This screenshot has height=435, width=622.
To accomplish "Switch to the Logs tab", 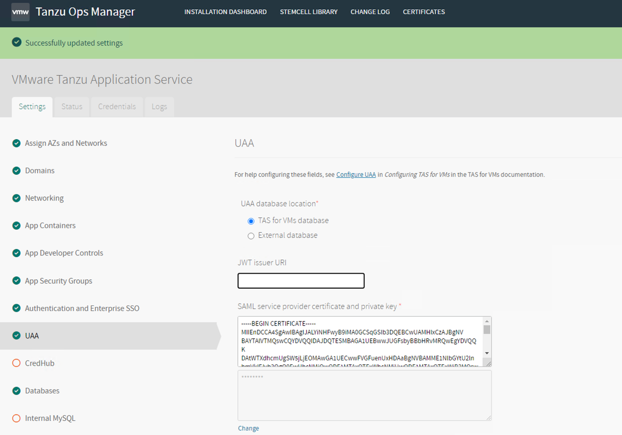I will tap(159, 107).
